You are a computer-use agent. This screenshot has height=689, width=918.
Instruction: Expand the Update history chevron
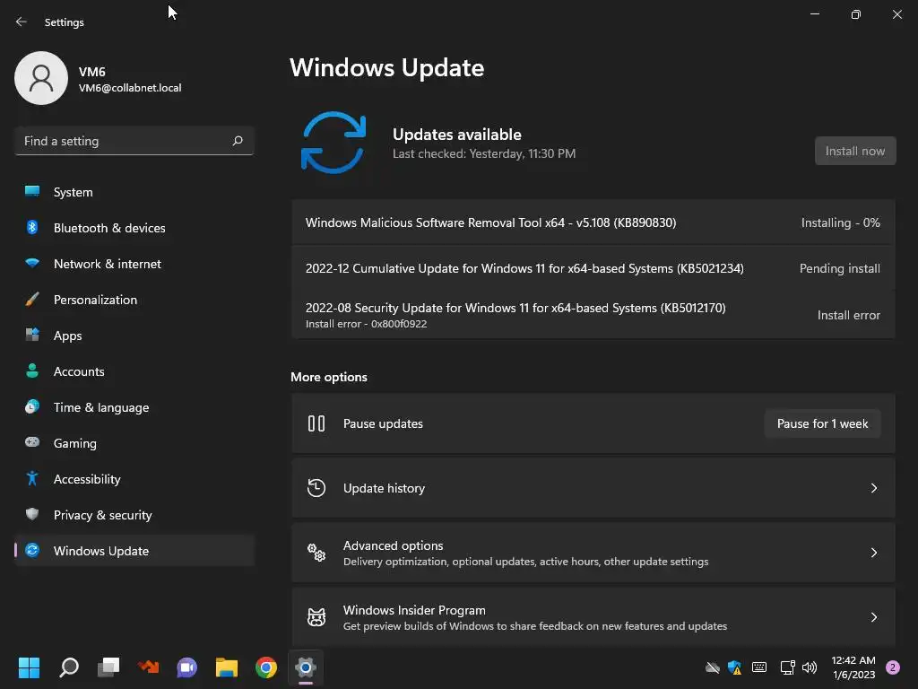tap(873, 488)
